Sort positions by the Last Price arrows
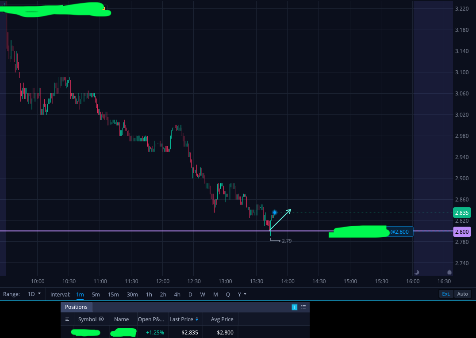476x338 pixels. click(x=197, y=319)
